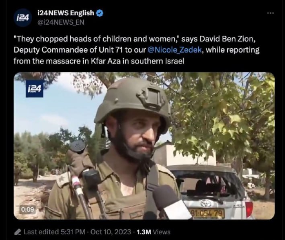Click the blue verified badge

(x=100, y=13)
